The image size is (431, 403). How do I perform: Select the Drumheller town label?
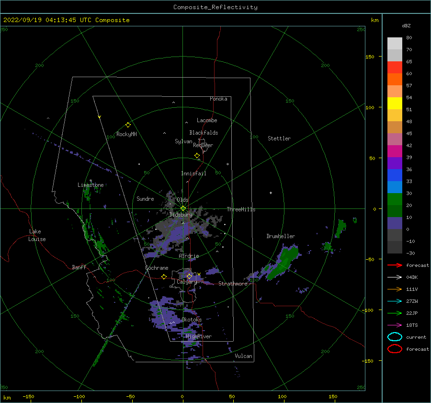(x=281, y=236)
